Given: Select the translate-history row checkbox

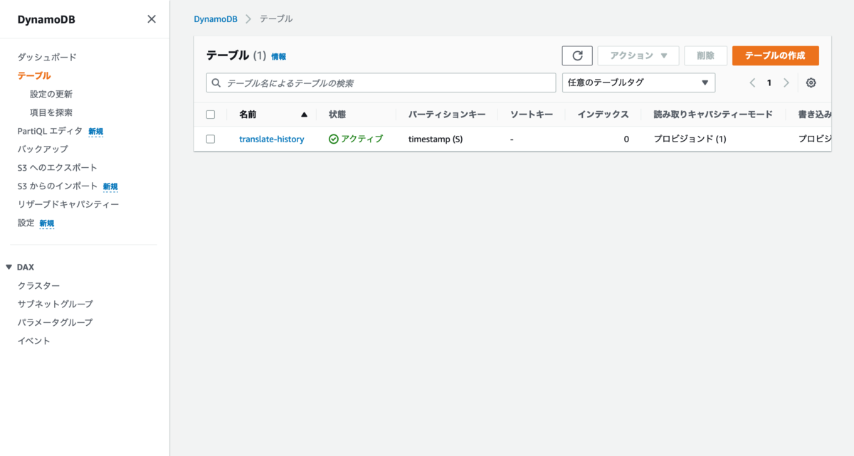Looking at the screenshot, I should click(x=211, y=139).
